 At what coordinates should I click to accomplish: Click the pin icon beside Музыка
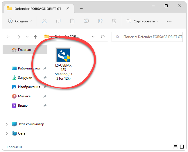tap(45, 96)
